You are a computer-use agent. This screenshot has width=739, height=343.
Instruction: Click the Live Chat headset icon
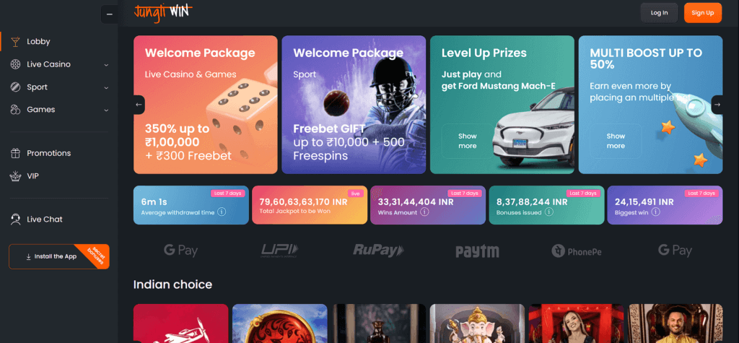[16, 220]
